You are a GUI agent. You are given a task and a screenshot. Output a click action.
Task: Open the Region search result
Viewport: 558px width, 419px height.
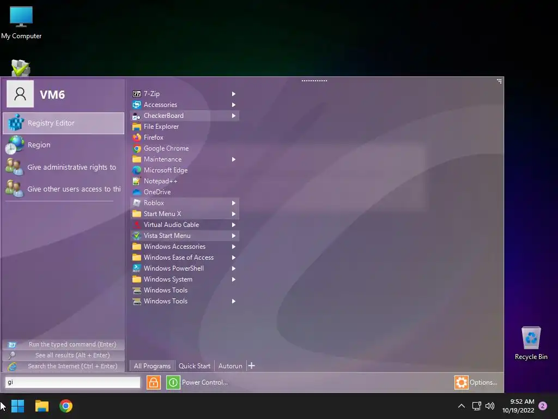64,145
